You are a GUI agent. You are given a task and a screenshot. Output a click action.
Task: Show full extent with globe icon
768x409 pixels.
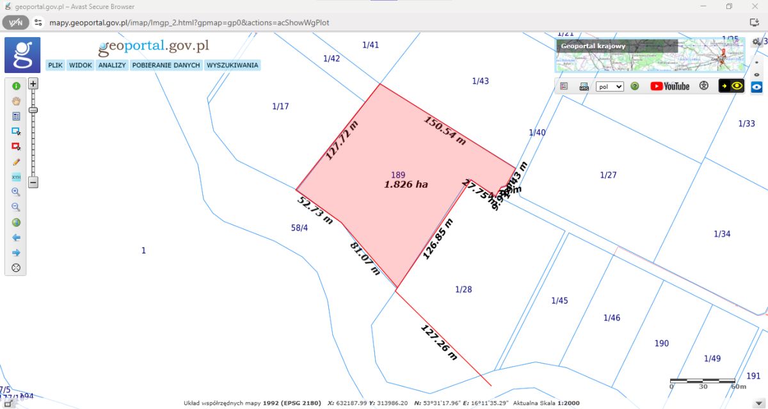tap(16, 223)
